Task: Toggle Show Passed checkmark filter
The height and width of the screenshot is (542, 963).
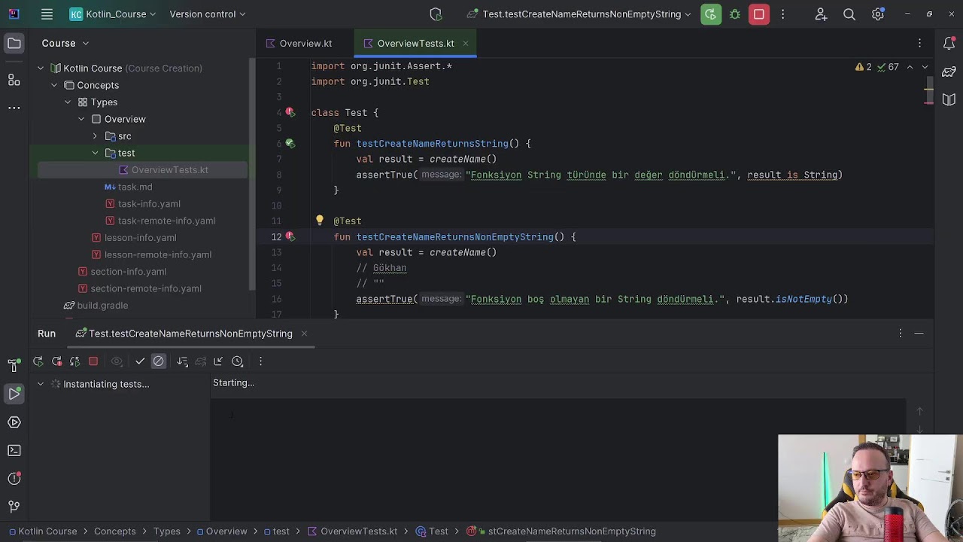Action: click(140, 361)
